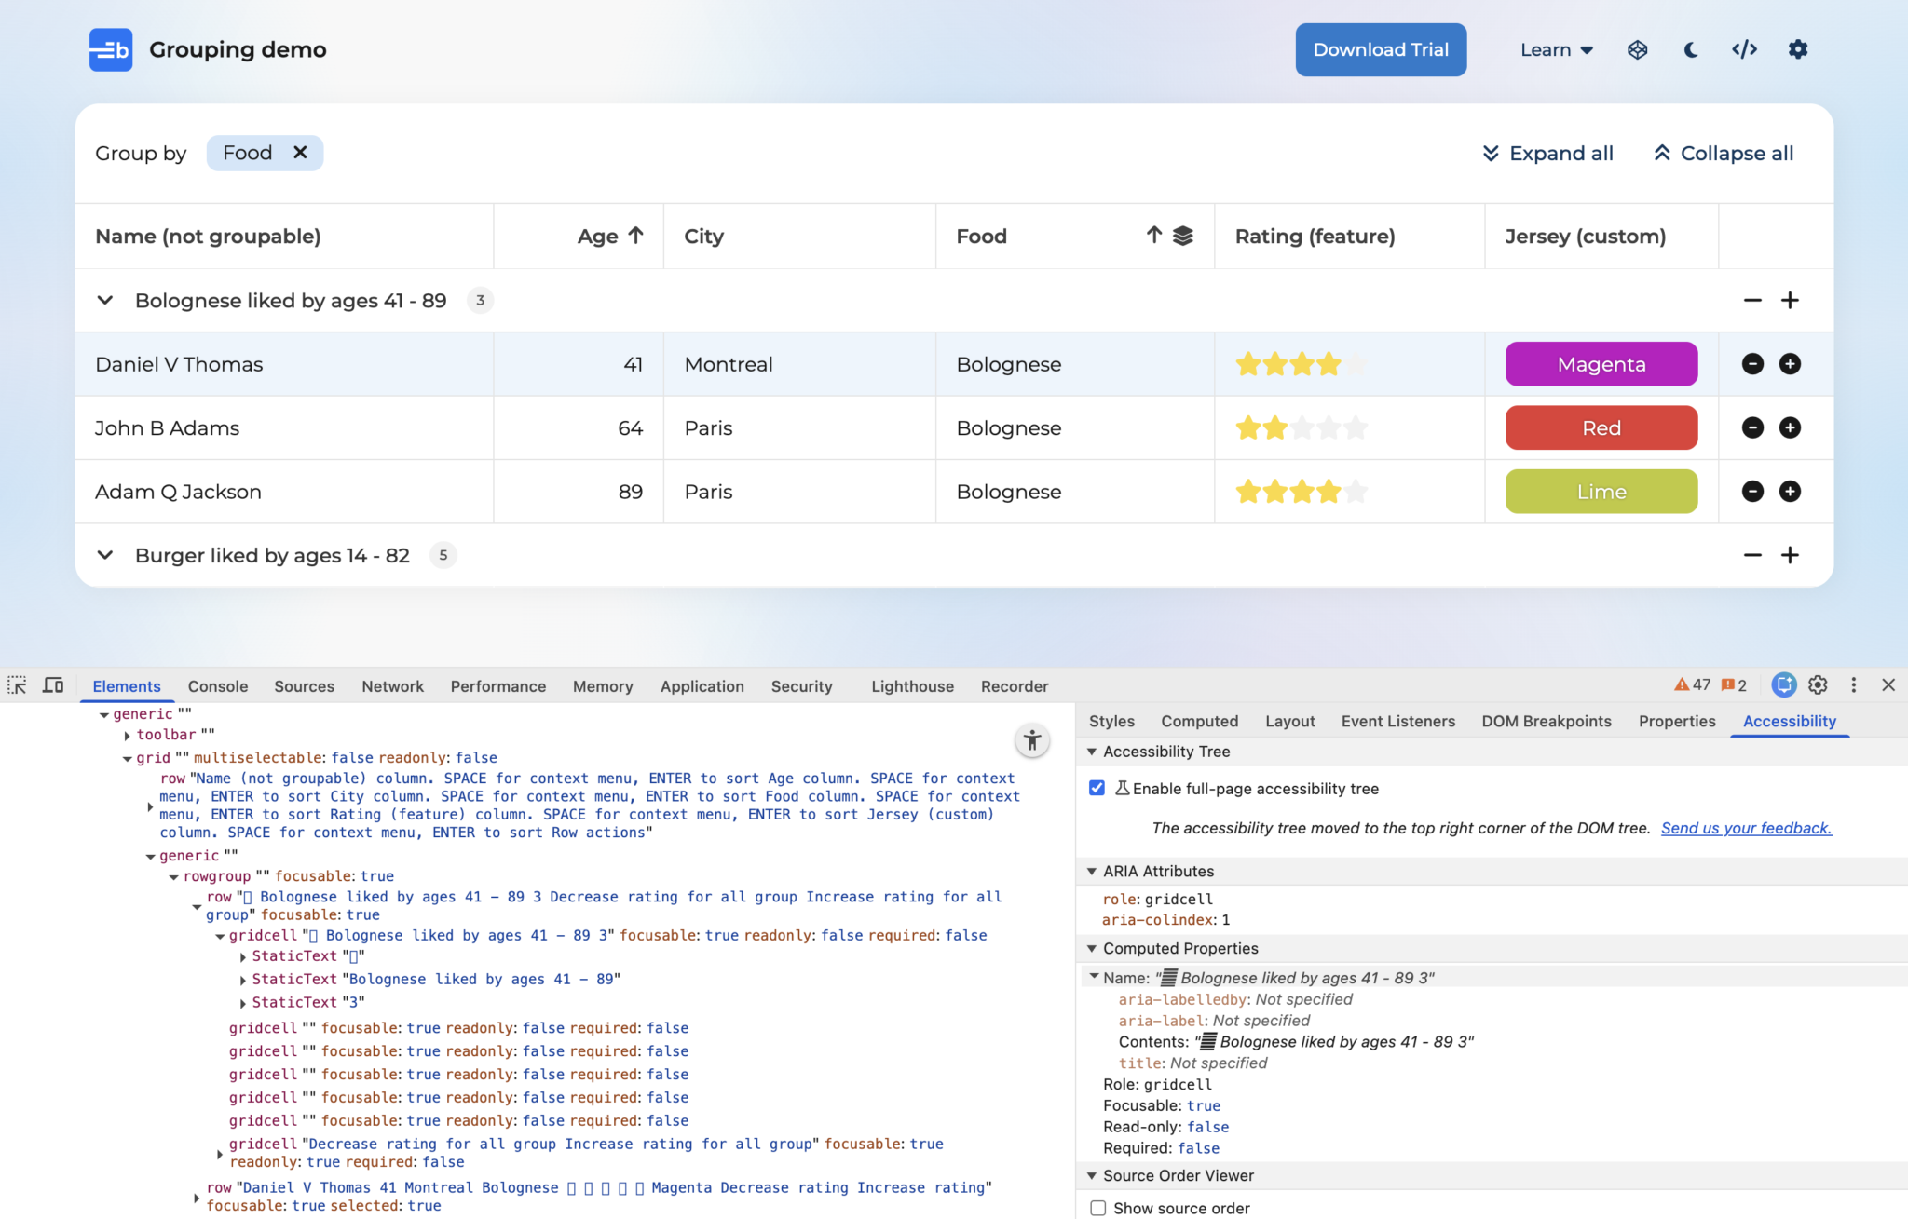Decrease rating for all Bolognese group

click(1752, 300)
